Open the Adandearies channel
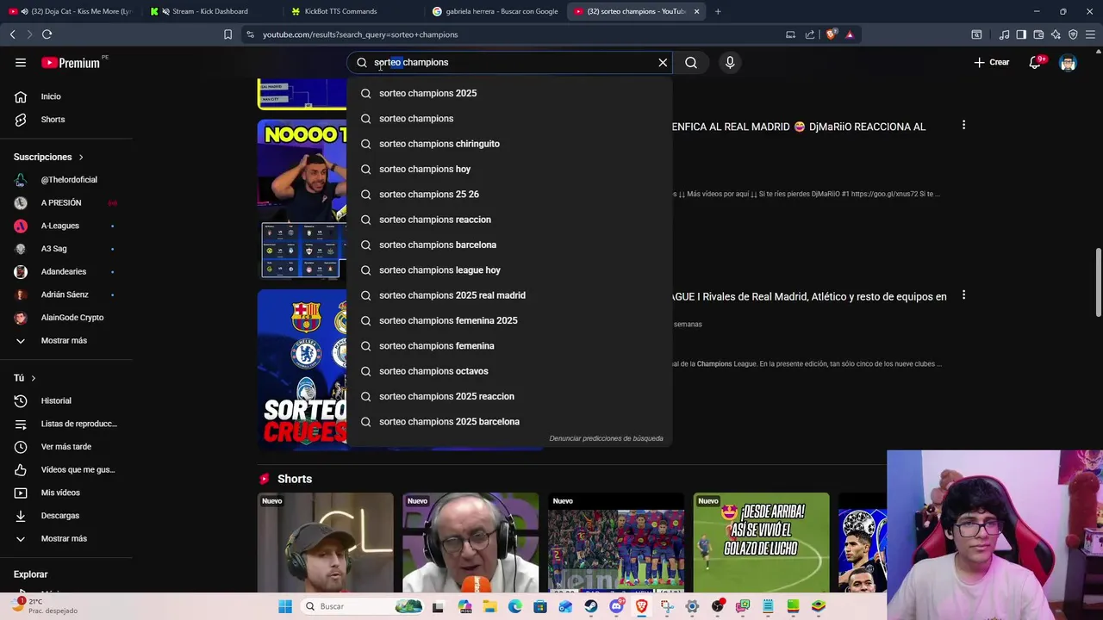1103x620 pixels. coord(65,271)
